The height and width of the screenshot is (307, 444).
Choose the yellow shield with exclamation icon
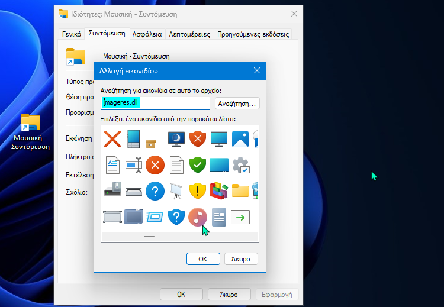(x=197, y=191)
